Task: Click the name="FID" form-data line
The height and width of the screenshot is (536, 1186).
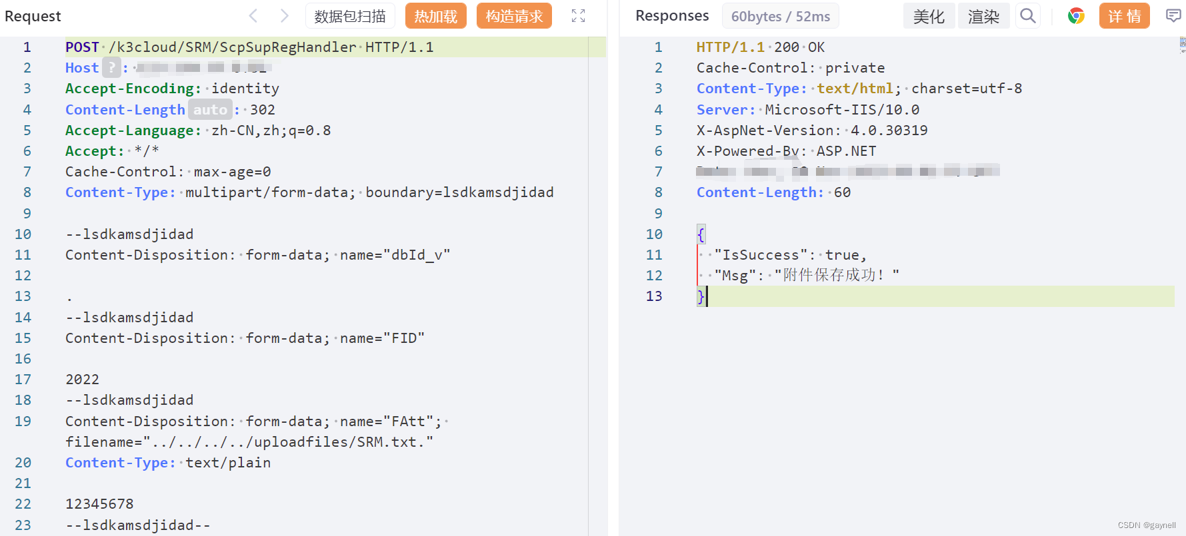Action: tap(245, 338)
